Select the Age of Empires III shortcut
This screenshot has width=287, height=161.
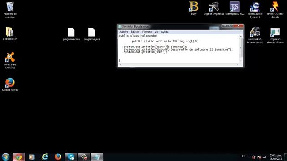tap(214, 8)
